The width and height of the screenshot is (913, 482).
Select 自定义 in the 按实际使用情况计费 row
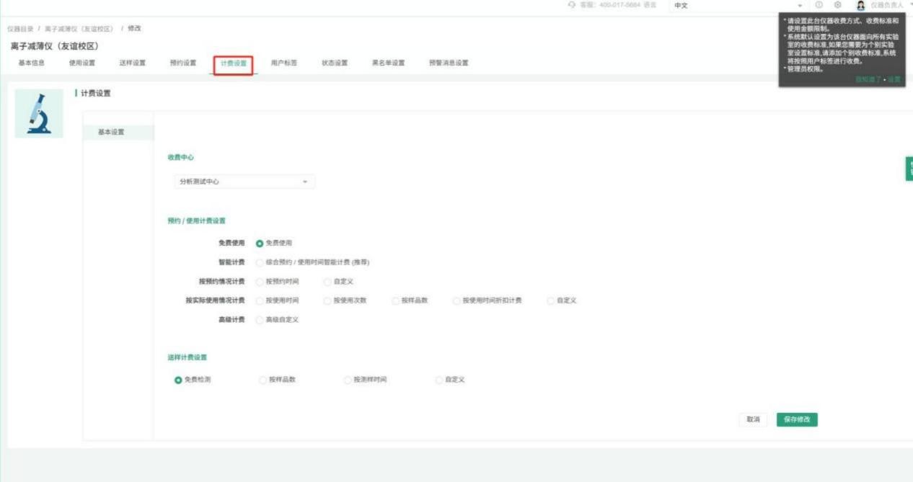click(551, 300)
